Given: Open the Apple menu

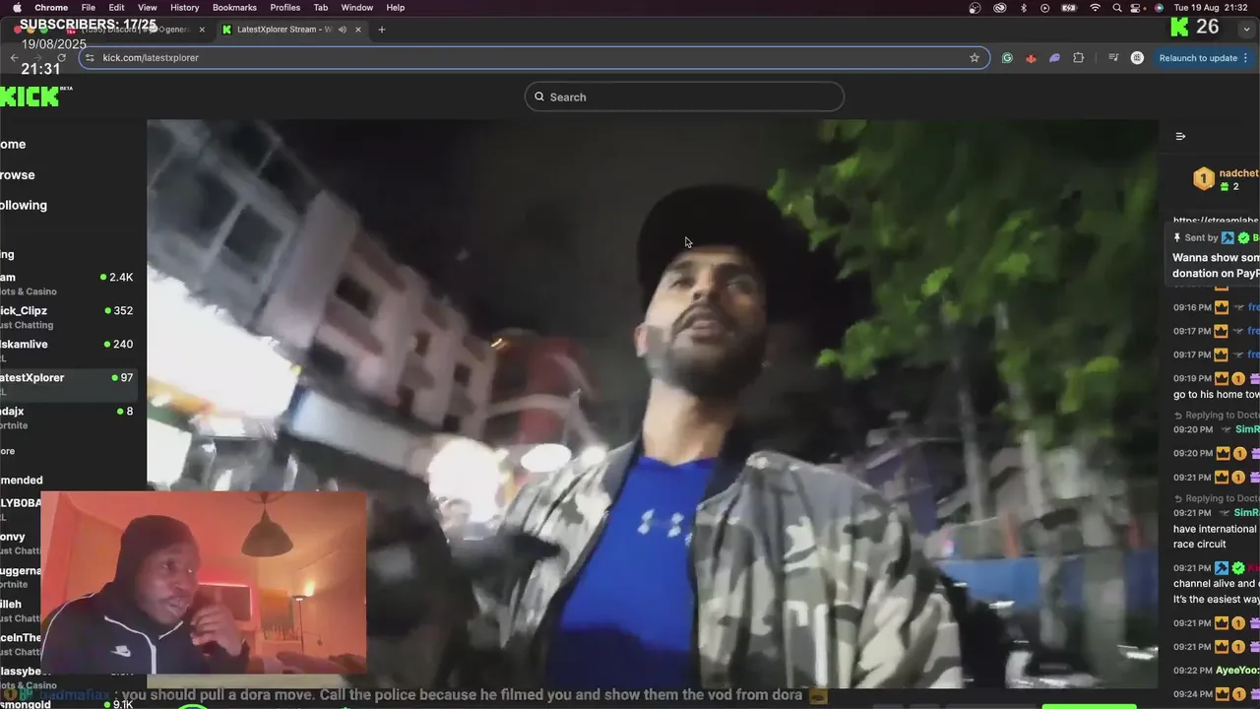Looking at the screenshot, I should click(17, 7).
